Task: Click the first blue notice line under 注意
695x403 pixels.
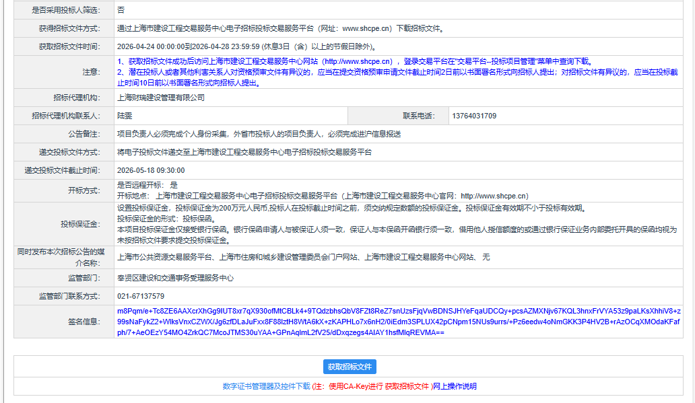Action: (x=354, y=61)
